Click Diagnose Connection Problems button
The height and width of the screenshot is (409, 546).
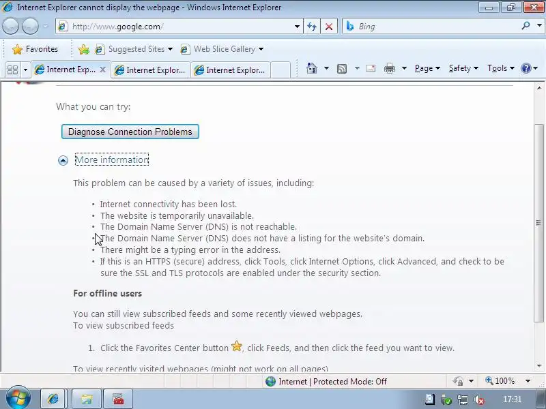click(130, 132)
